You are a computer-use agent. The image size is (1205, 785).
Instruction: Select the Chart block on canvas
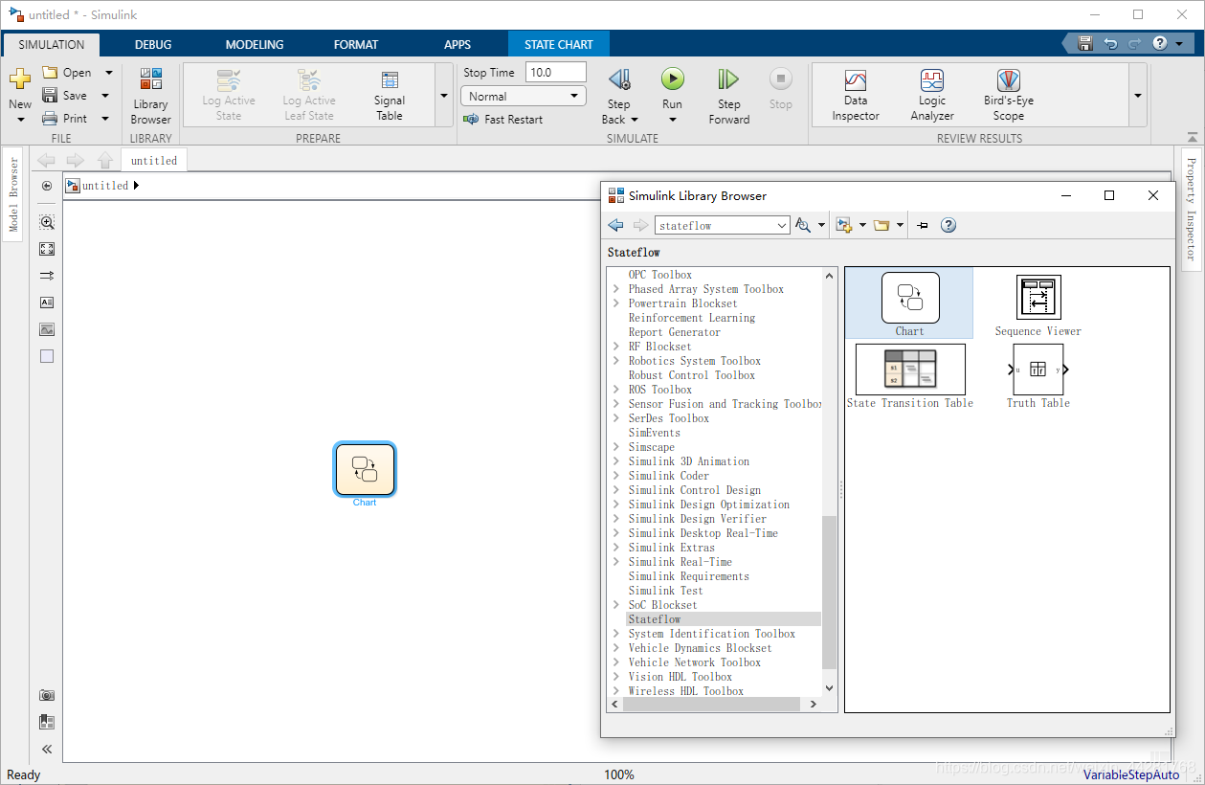(365, 470)
